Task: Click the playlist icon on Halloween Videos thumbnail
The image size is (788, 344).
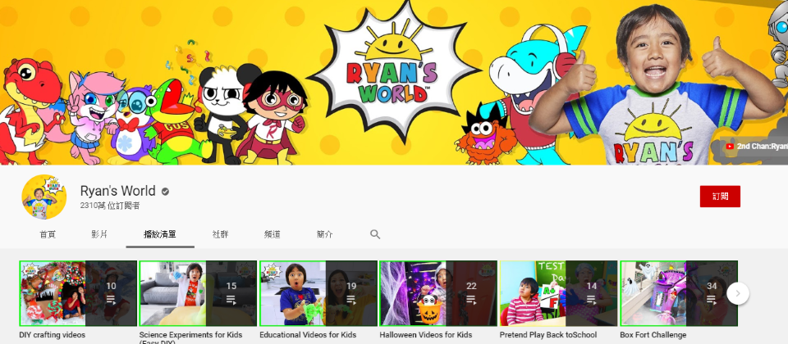Action: point(471,300)
